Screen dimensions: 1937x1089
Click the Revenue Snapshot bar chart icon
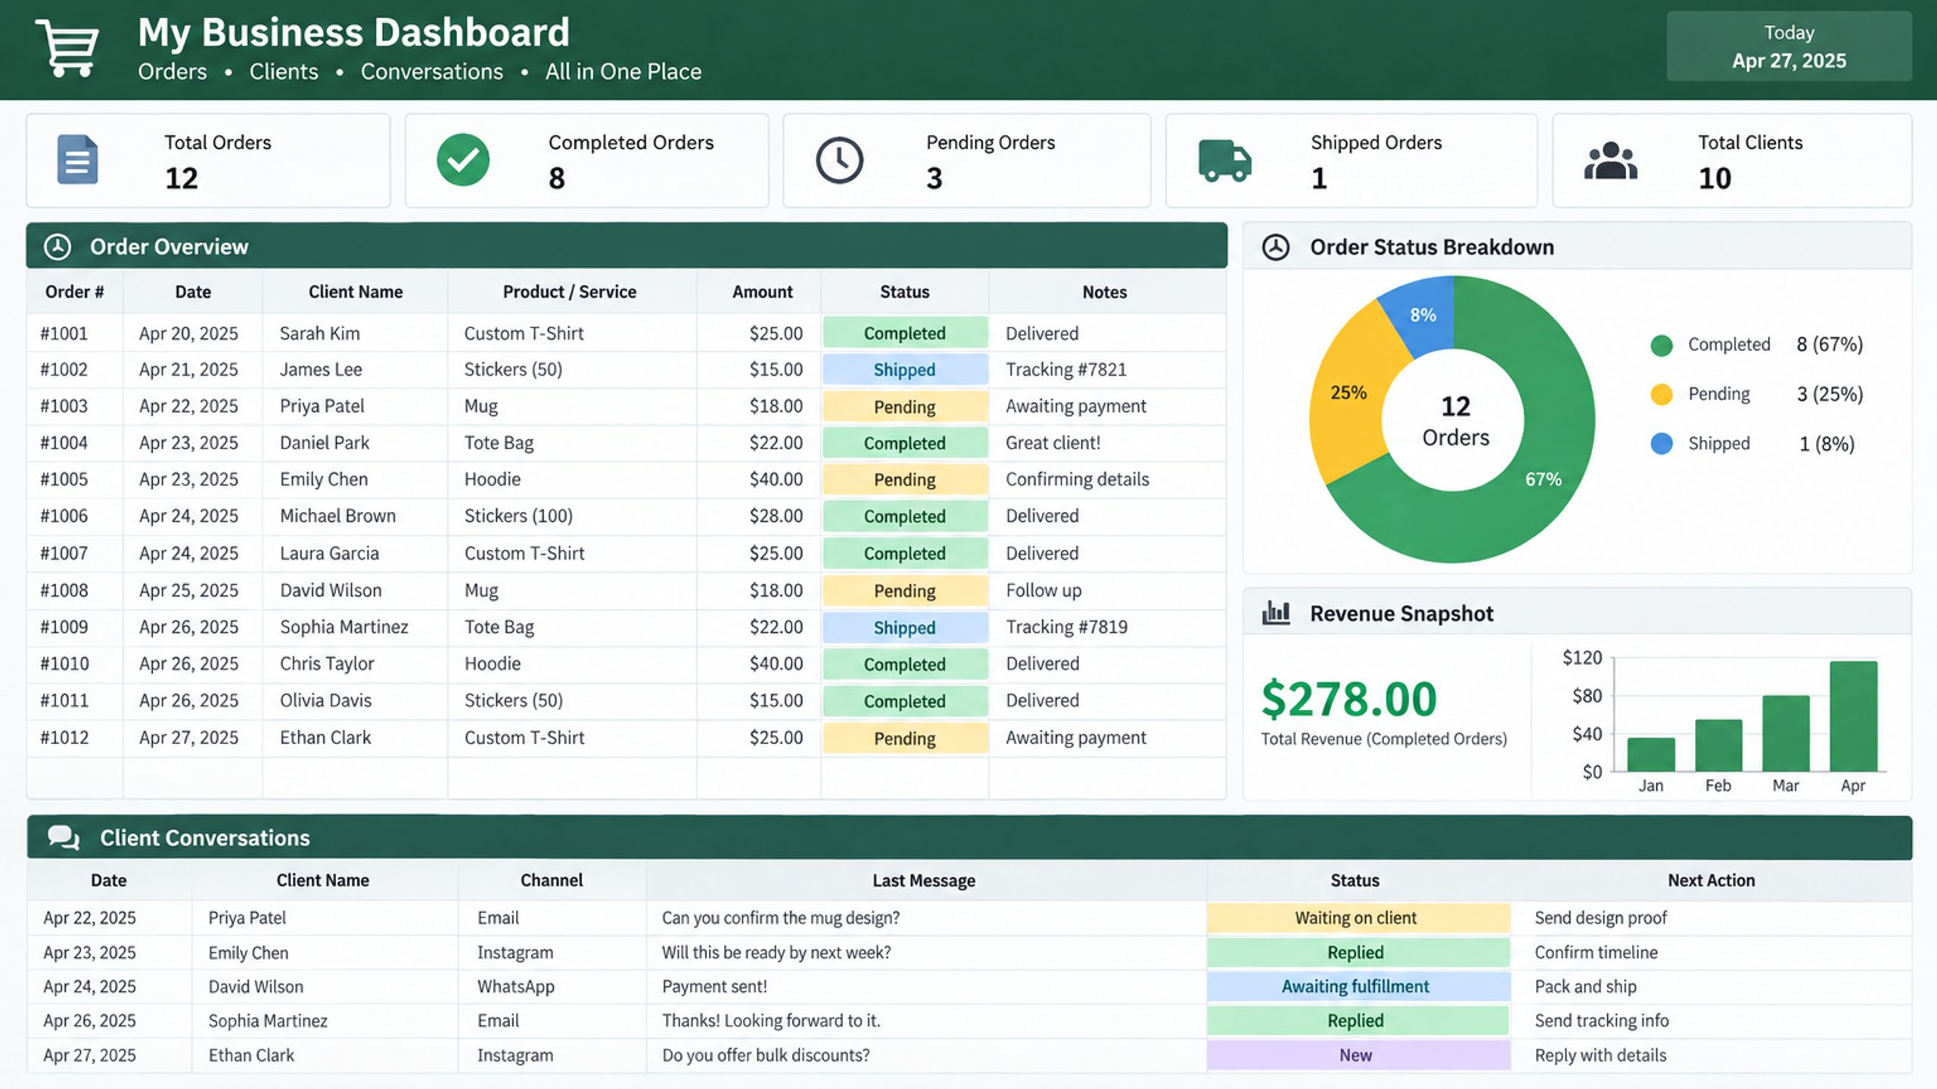[1276, 613]
